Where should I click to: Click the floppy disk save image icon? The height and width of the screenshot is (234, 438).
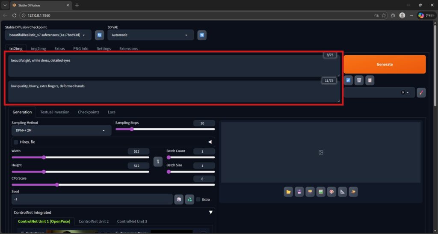[x=299, y=192]
